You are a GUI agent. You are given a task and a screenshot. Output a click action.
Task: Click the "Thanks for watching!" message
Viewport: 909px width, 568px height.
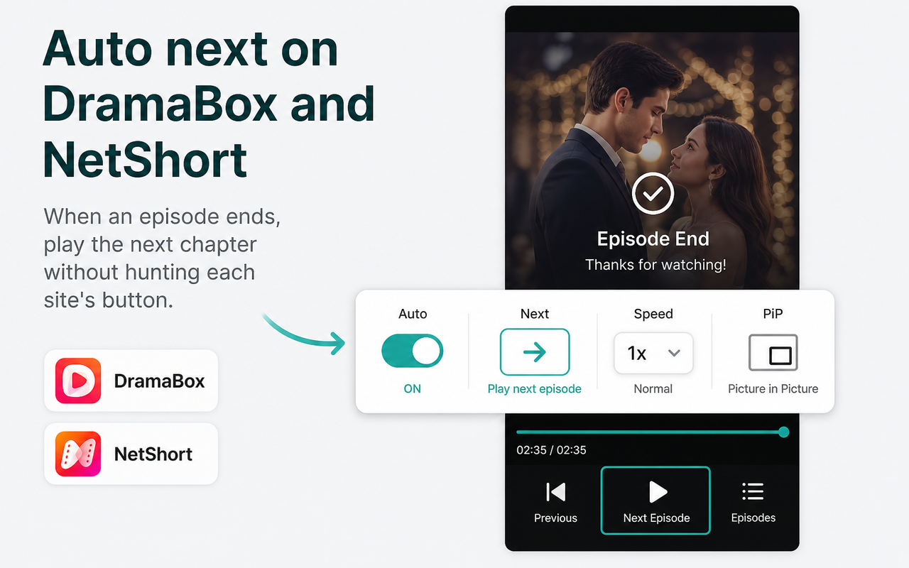[655, 265]
